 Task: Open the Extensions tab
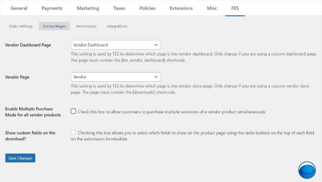point(181,8)
